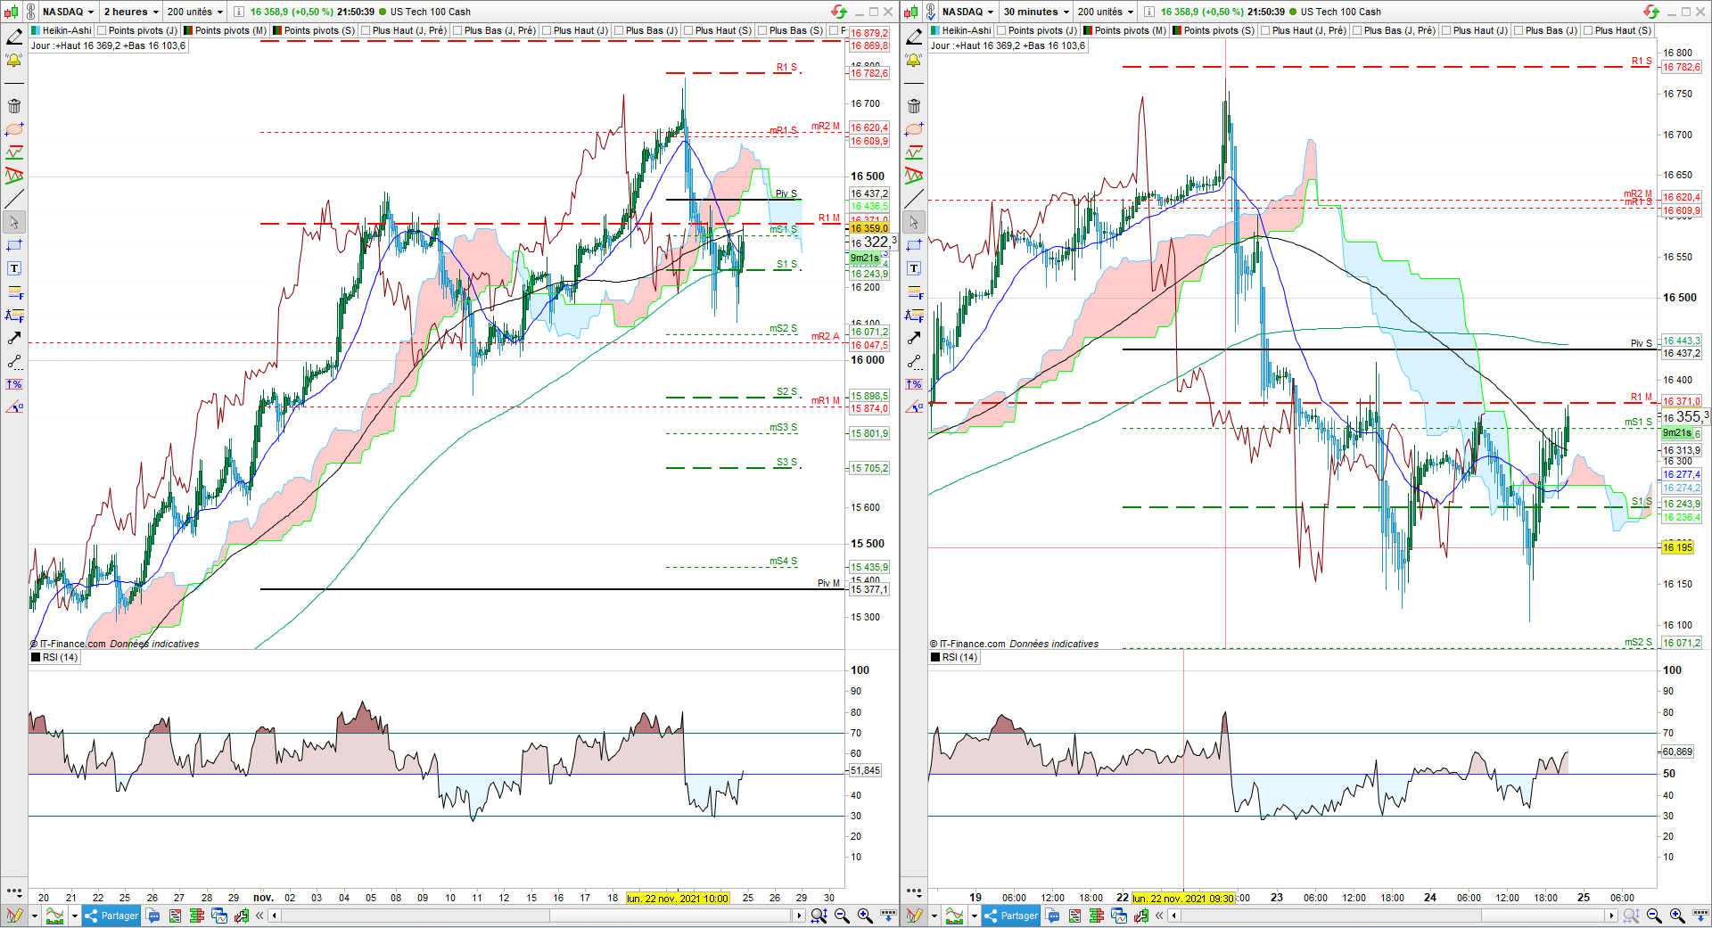Click the green-red order book icon, left chart
Image resolution: width=1712 pixels, height=928 pixels.
pyautogui.click(x=197, y=916)
